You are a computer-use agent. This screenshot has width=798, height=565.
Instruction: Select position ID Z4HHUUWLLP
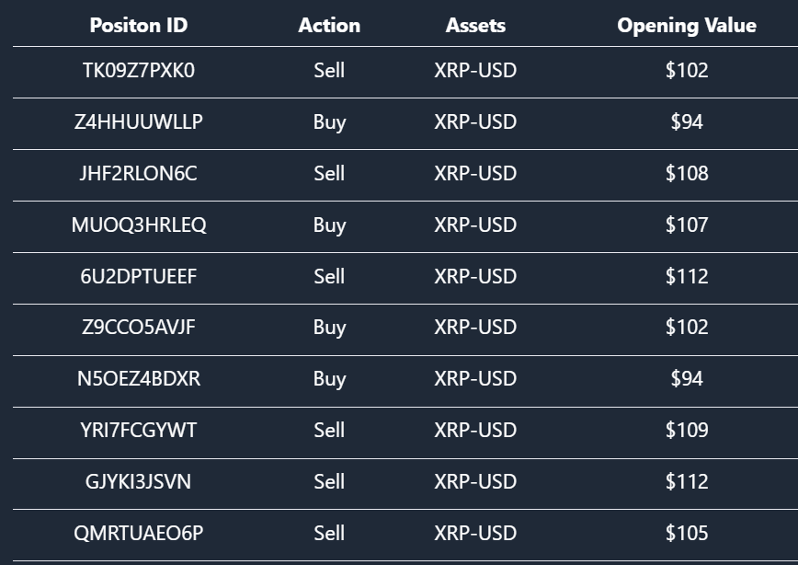[x=138, y=121]
